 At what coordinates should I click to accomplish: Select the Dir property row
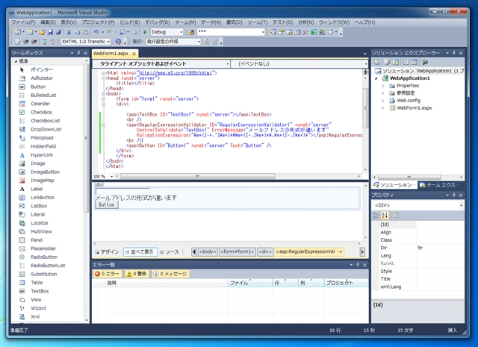click(x=418, y=248)
